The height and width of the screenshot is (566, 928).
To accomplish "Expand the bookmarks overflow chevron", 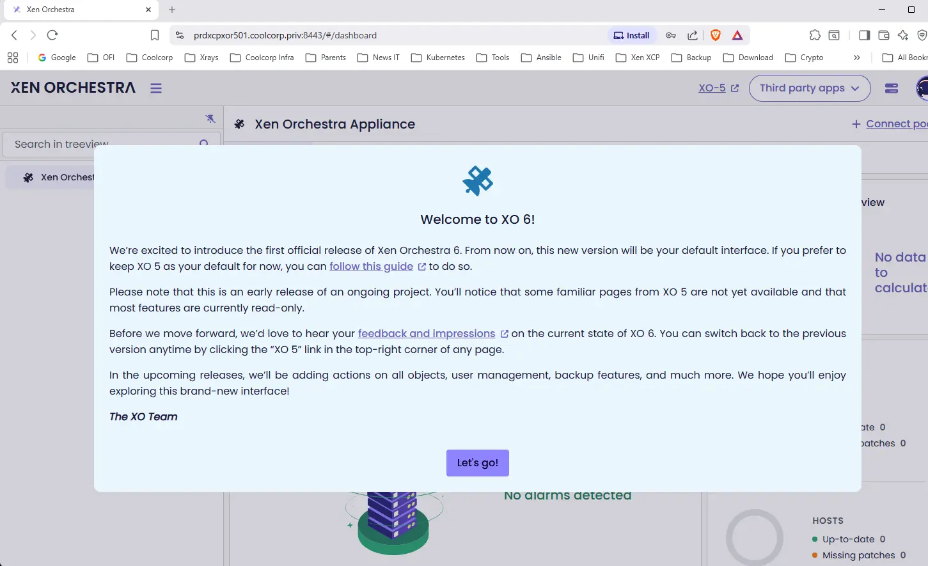I will pos(856,58).
